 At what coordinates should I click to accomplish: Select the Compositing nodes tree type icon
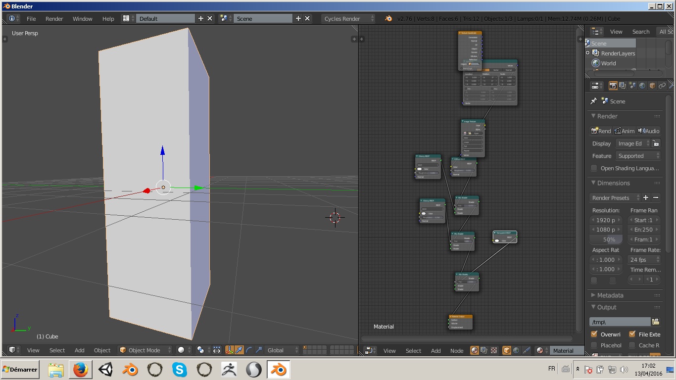484,350
